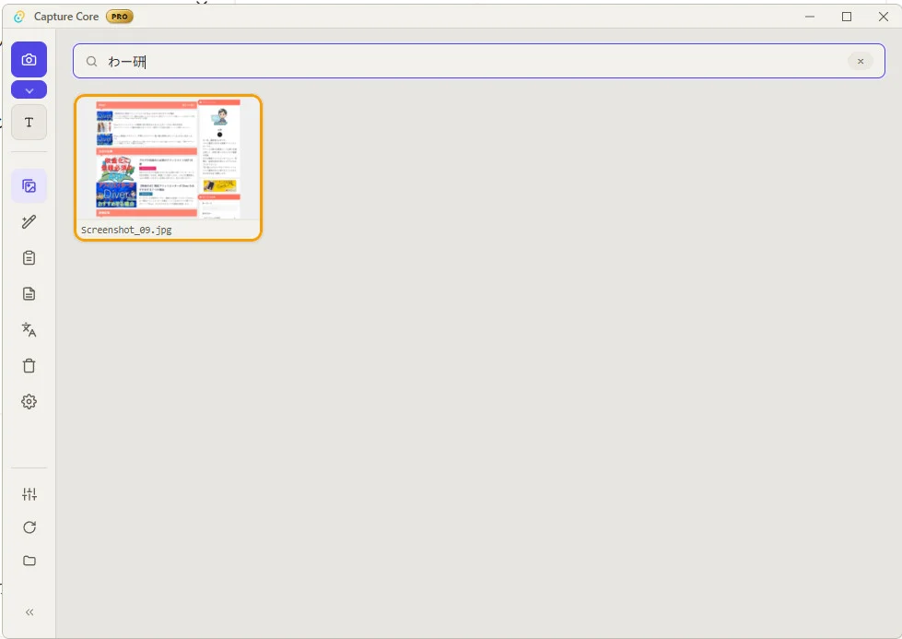Click the PRO badge in title bar

pyautogui.click(x=120, y=17)
